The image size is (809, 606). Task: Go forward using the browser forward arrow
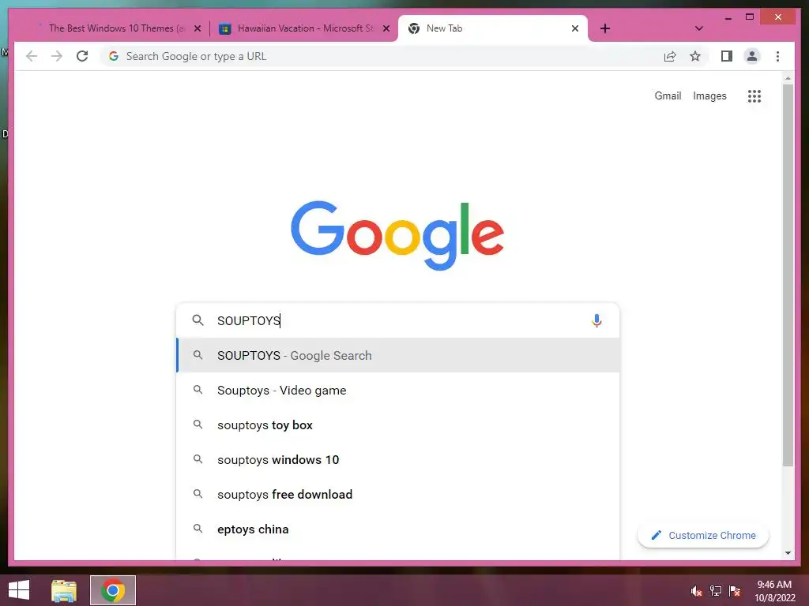coord(57,56)
